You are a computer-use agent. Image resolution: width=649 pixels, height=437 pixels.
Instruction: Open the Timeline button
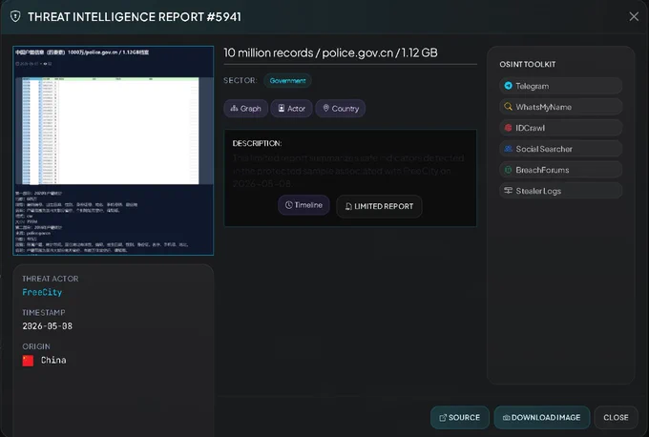304,205
